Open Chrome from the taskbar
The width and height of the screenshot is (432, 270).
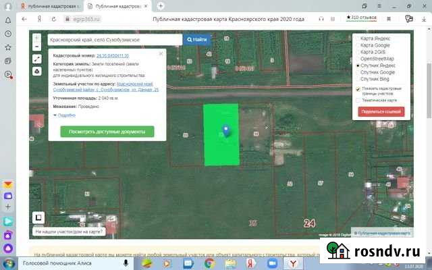pyautogui.click(x=209, y=264)
